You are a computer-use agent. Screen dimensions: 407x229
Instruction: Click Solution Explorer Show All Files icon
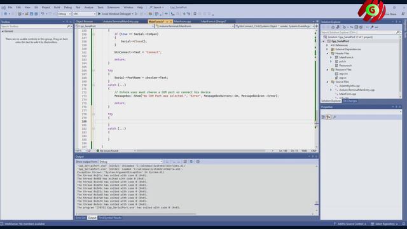point(361,27)
